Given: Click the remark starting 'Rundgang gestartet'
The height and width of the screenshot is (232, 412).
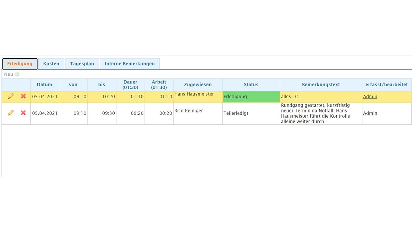Looking at the screenshot, I should point(316,113).
